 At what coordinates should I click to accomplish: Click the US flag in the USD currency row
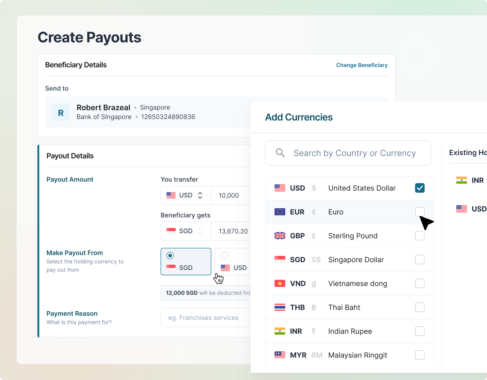(x=280, y=188)
